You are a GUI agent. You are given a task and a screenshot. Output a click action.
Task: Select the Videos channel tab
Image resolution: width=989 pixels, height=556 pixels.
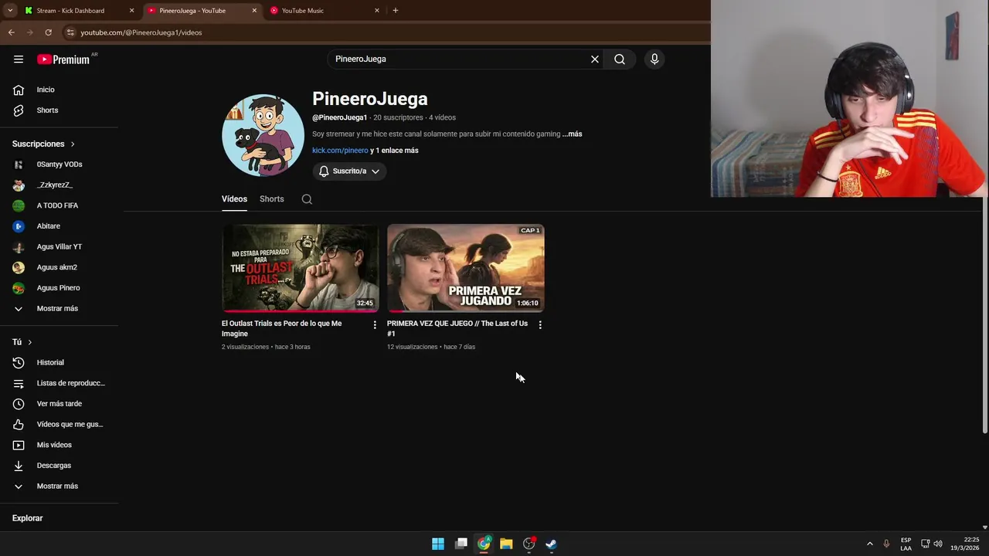click(x=234, y=199)
